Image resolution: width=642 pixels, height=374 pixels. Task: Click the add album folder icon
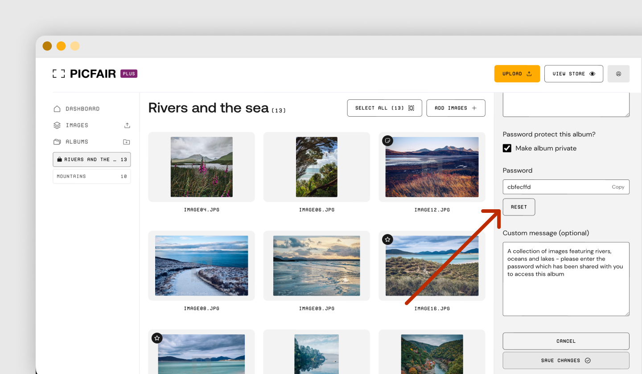tap(127, 142)
